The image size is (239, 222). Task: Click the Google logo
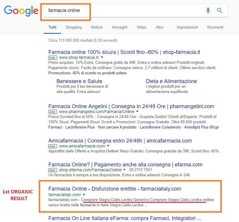pyautogui.click(x=21, y=11)
